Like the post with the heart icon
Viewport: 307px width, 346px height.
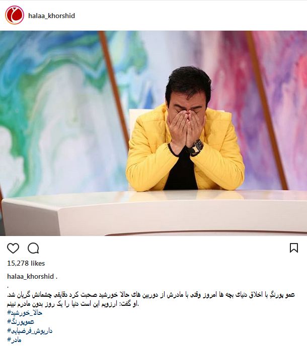(x=13, y=248)
